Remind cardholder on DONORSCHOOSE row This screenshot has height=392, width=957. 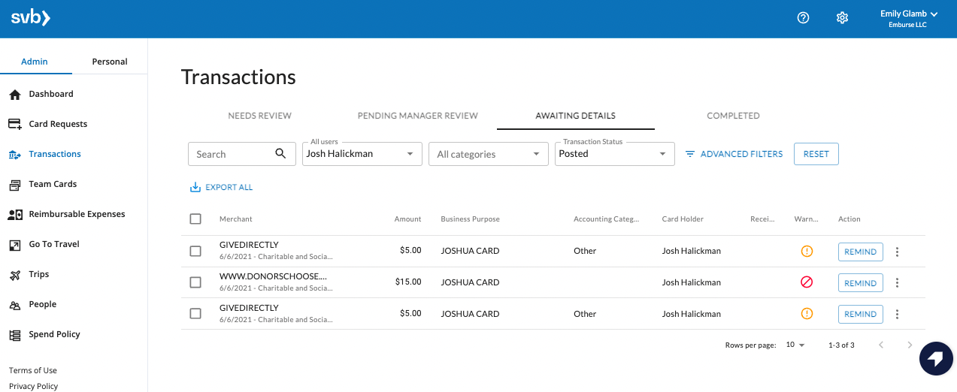(x=861, y=283)
